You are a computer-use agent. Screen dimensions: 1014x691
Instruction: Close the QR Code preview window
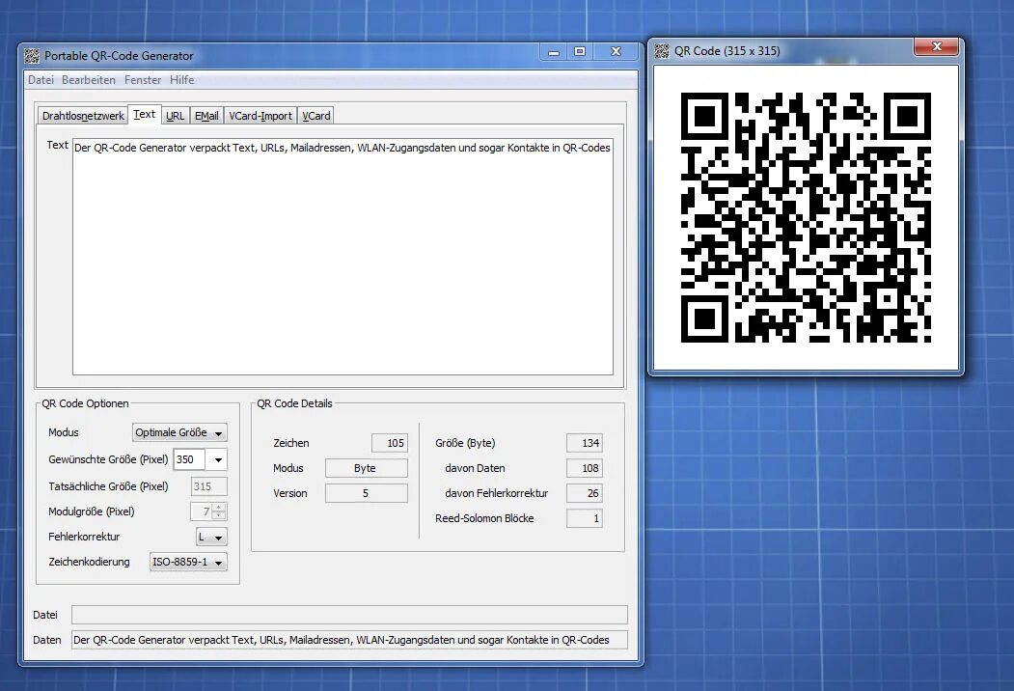click(936, 46)
